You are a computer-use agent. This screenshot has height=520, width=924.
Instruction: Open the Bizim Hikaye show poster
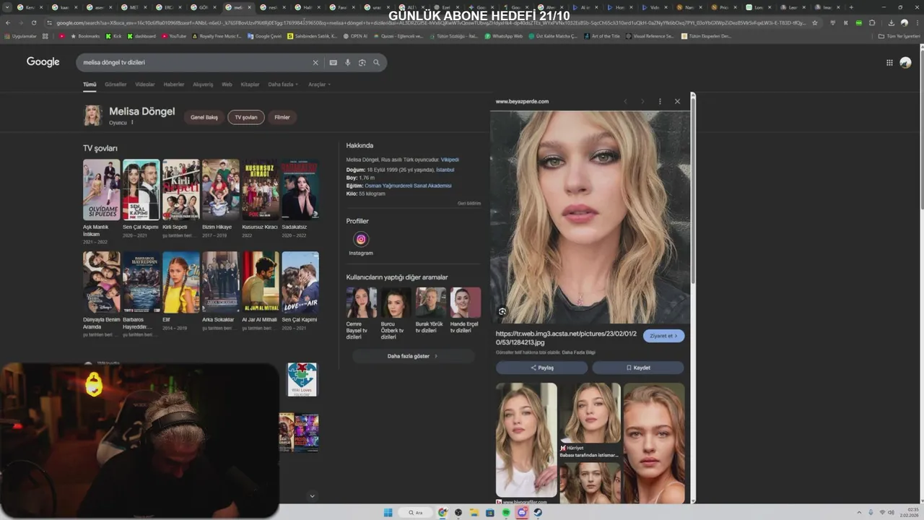[220, 190]
